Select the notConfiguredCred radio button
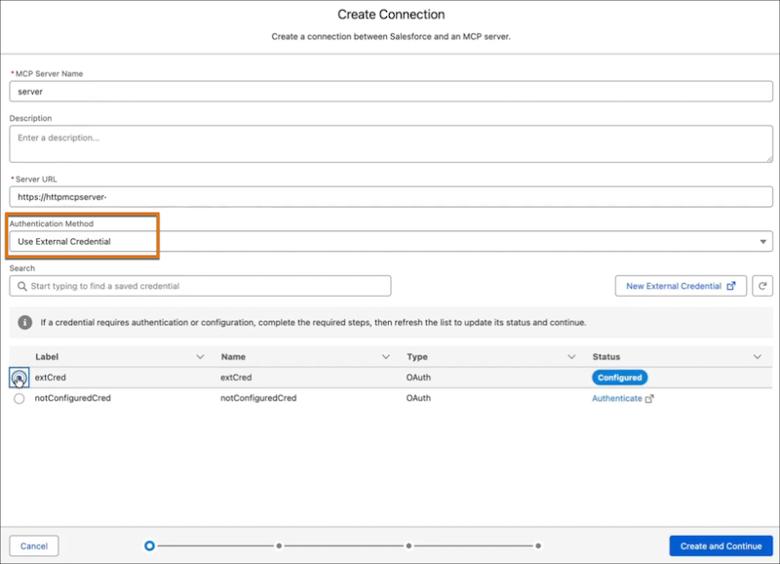This screenshot has width=780, height=564. [x=19, y=398]
